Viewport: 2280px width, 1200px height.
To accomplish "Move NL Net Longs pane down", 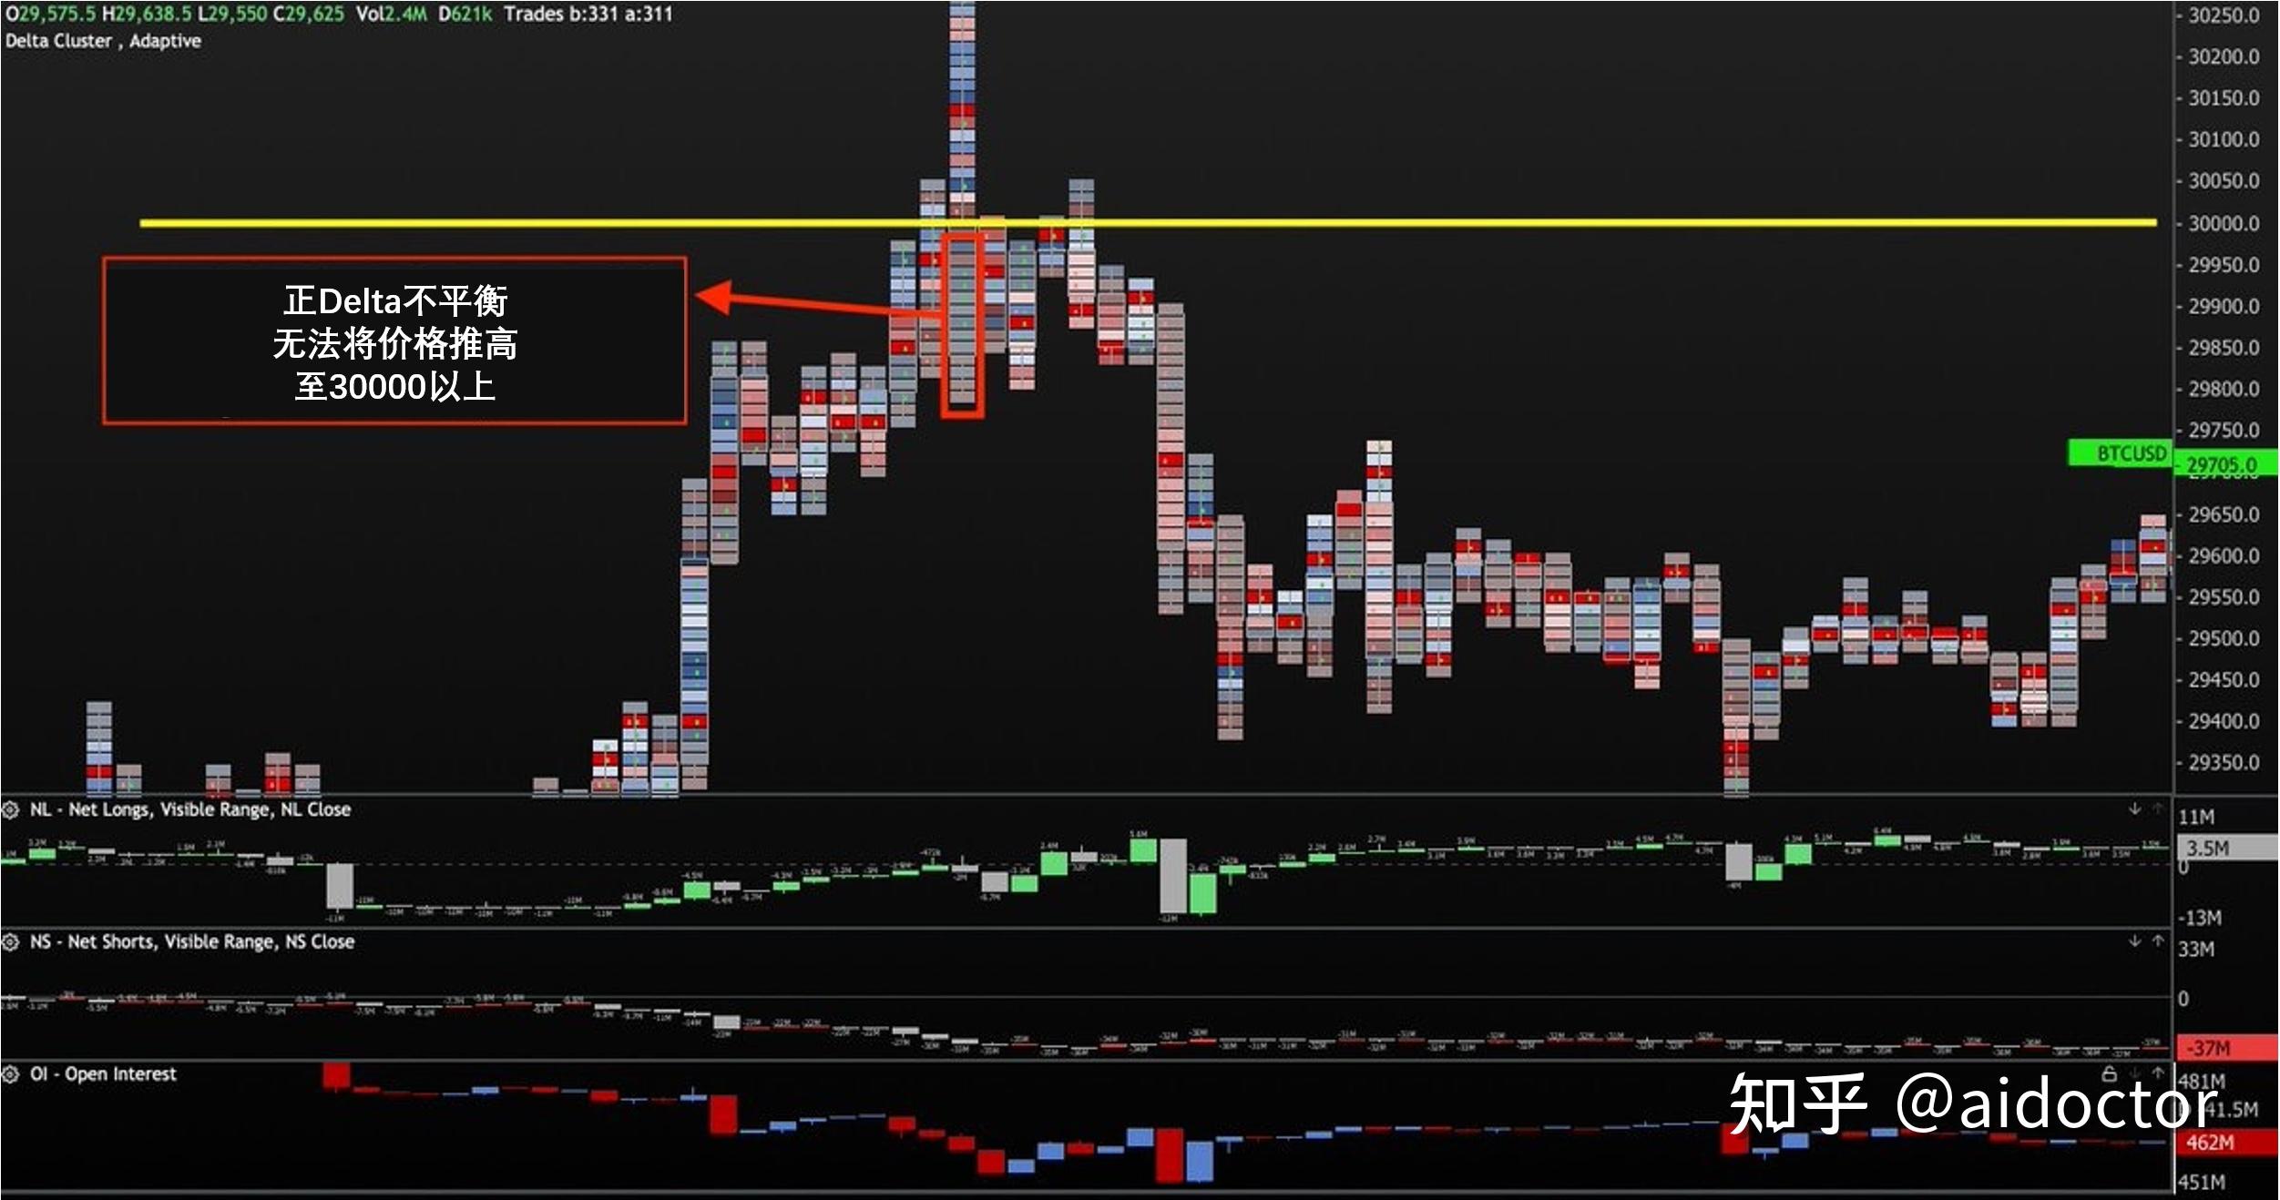I will [x=2134, y=808].
